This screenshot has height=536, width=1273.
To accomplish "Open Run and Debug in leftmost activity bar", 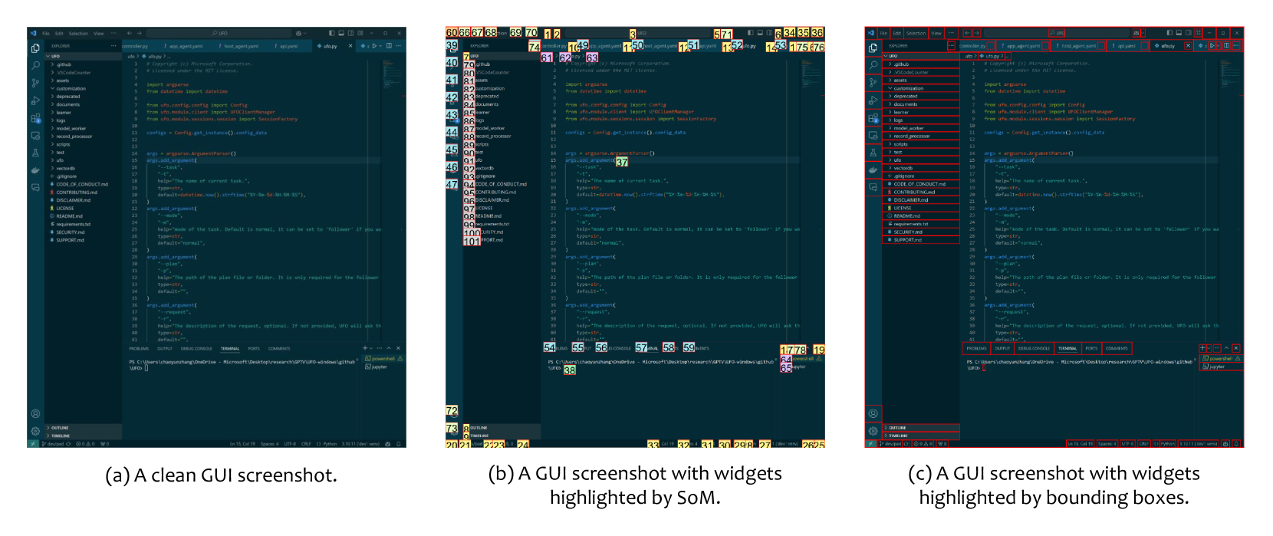I will click(x=35, y=100).
